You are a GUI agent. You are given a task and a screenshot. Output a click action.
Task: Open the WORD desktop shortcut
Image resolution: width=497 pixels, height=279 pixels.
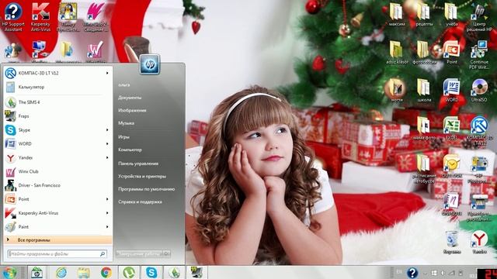pos(452,90)
